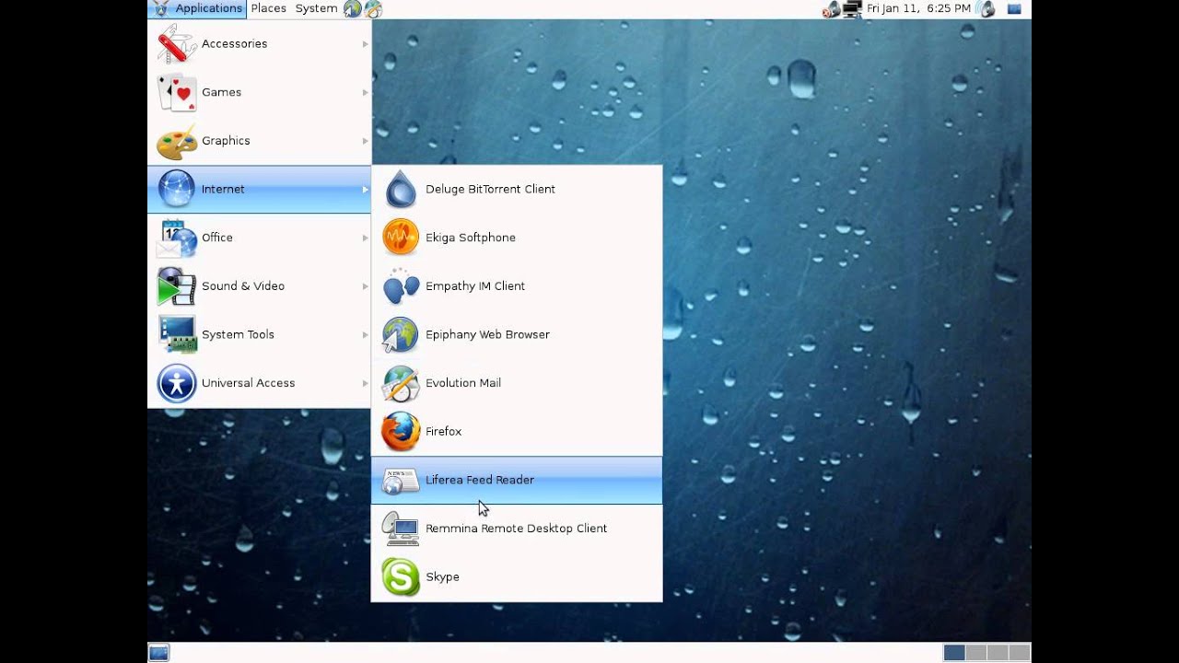Open Empathy IM Client
The image size is (1179, 663).
tap(517, 286)
